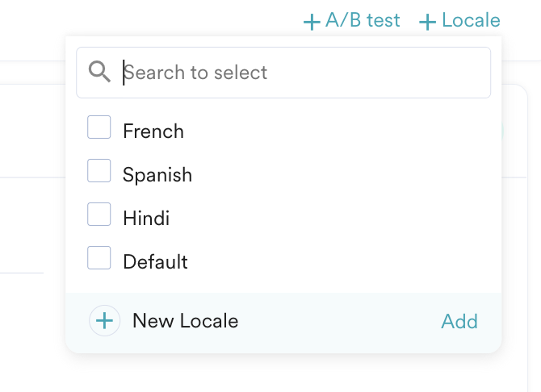The height and width of the screenshot is (392, 541).
Task: Click the footer area between New Locale and Add
Action: coord(339,322)
